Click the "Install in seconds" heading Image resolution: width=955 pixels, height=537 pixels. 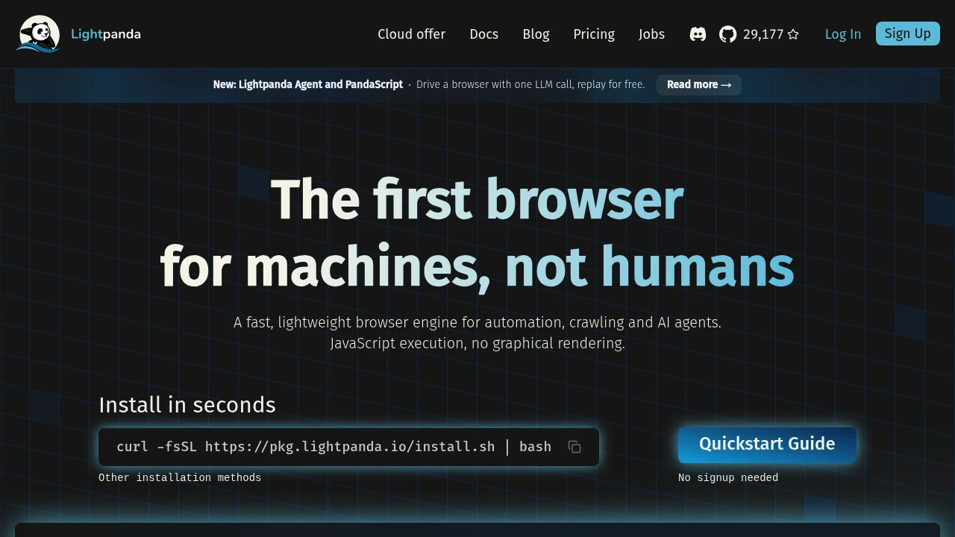(x=187, y=404)
